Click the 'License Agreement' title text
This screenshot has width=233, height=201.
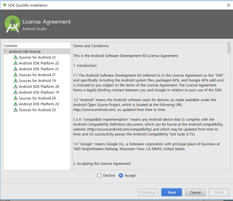coord(47,22)
